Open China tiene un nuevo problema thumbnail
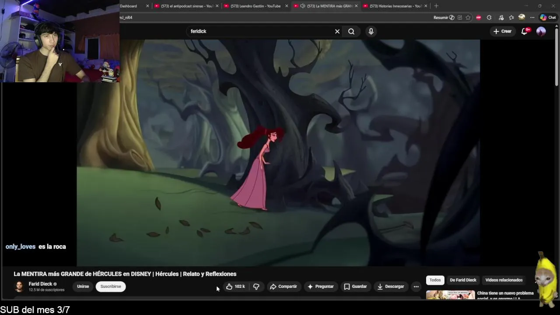 pyautogui.click(x=450, y=295)
